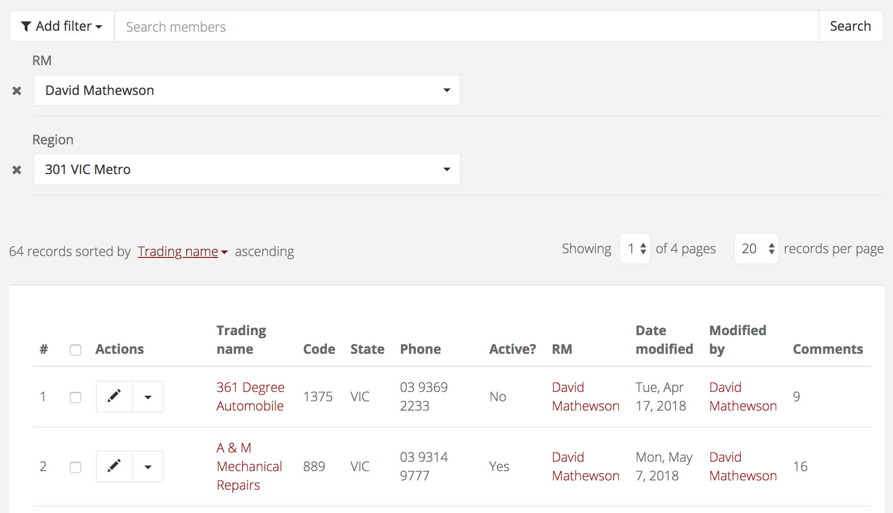Remove the Region filter with the X icon

(17, 170)
